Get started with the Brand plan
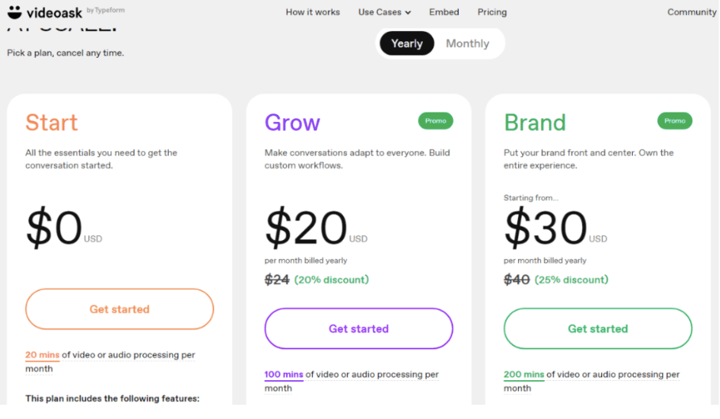 [598, 329]
